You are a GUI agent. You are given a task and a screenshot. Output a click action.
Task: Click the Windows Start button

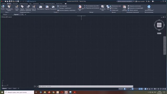click(x=2, y=92)
